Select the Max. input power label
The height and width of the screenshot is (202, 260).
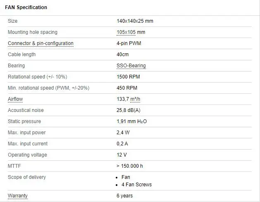click(26, 133)
